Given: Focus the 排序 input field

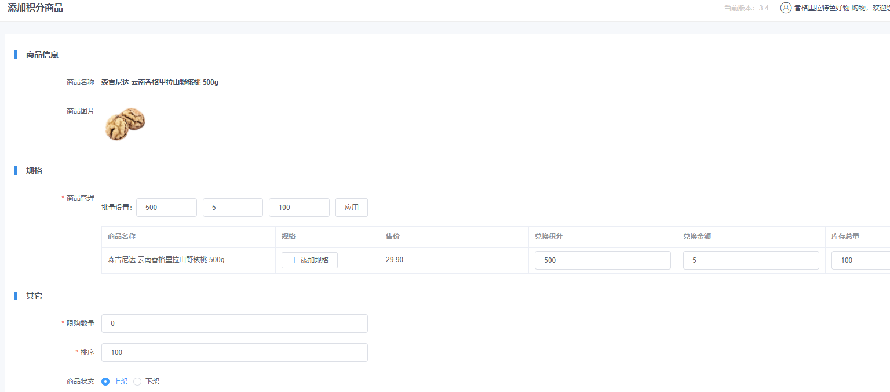Looking at the screenshot, I should pos(234,353).
